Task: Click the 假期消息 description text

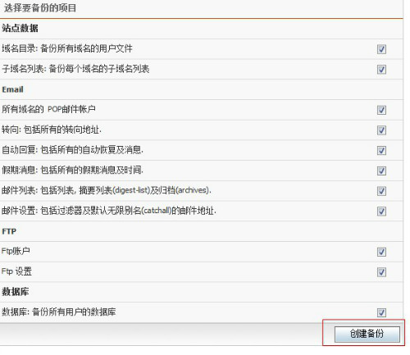Action: [x=72, y=170]
